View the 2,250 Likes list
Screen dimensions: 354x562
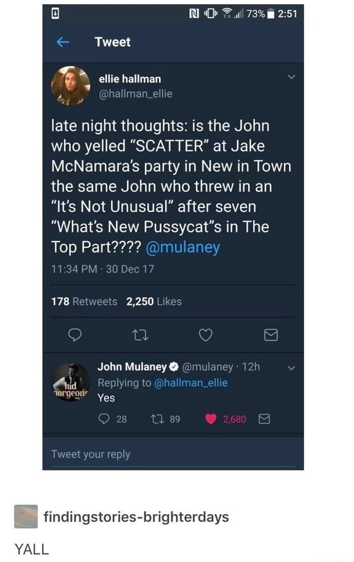point(154,302)
